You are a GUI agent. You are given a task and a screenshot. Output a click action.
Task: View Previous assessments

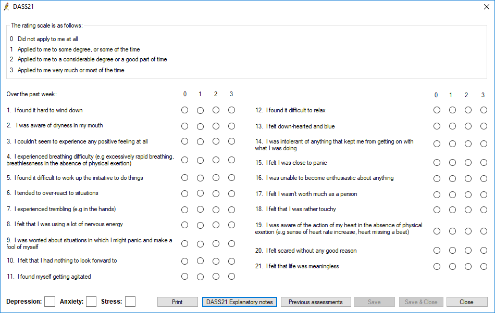pos(316,302)
